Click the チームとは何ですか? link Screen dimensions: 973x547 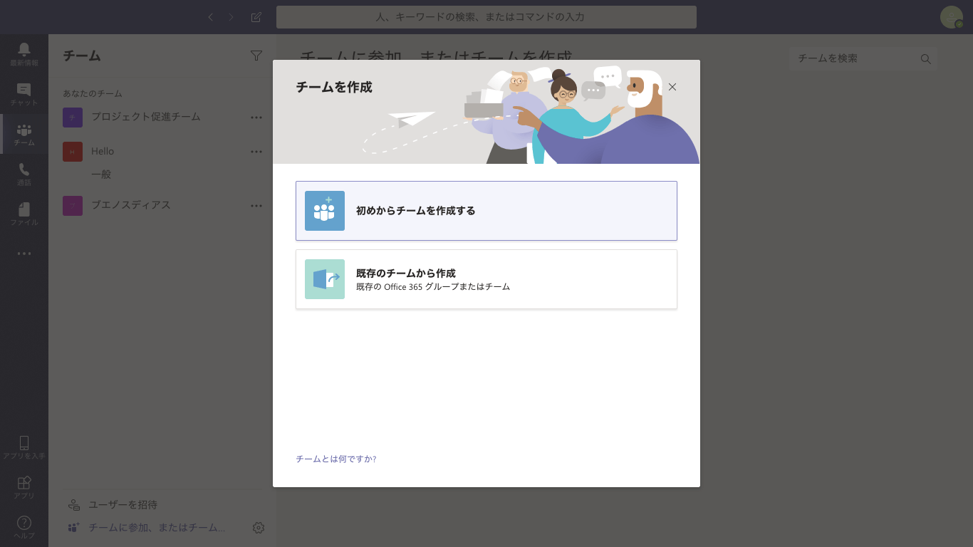click(x=335, y=459)
